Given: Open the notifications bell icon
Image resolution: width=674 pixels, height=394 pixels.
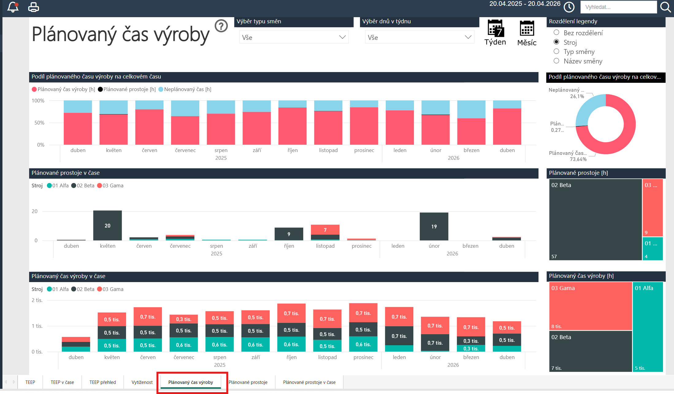Looking at the screenshot, I should [13, 7].
